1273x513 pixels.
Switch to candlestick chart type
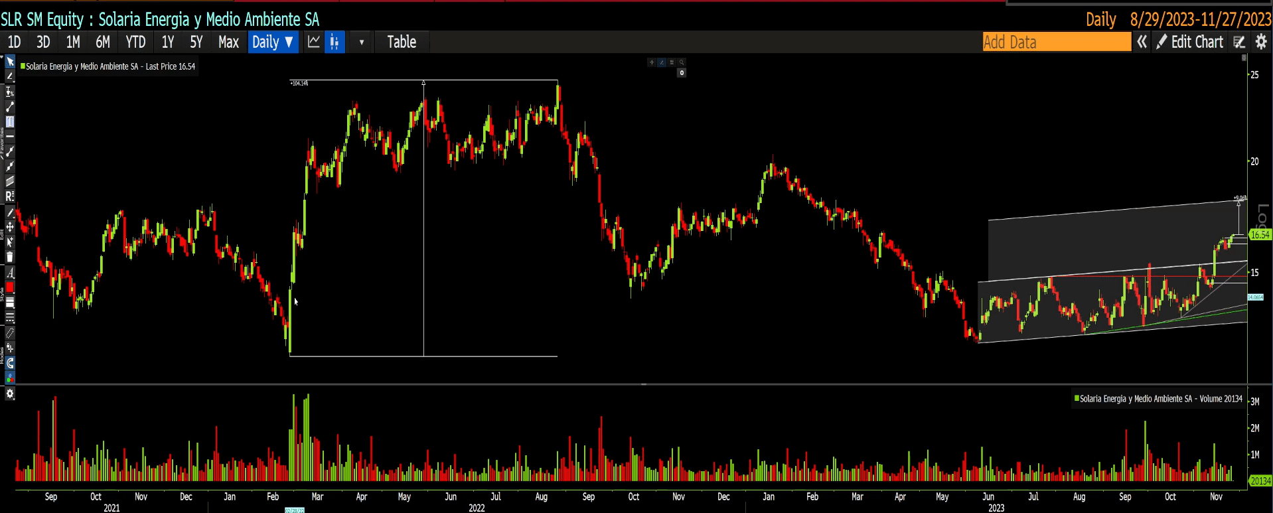pyautogui.click(x=335, y=42)
